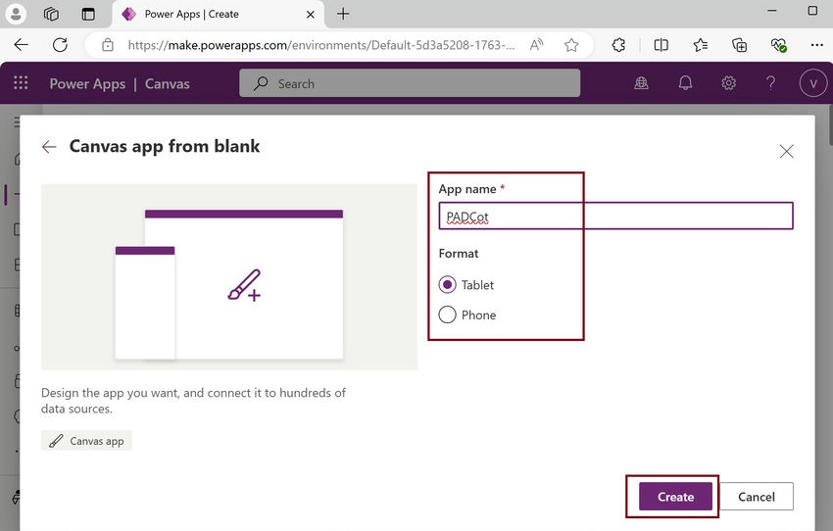Select the Tablet format option
The width and height of the screenshot is (833, 531).
[x=465, y=285]
